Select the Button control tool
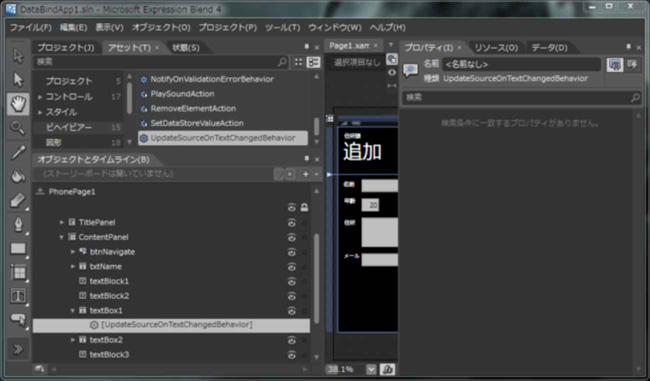The height and width of the screenshot is (381, 650). [x=18, y=320]
